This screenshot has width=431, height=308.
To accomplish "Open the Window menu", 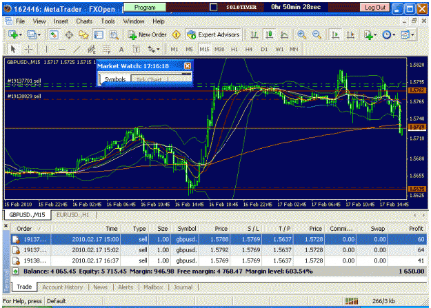I will point(134,21).
